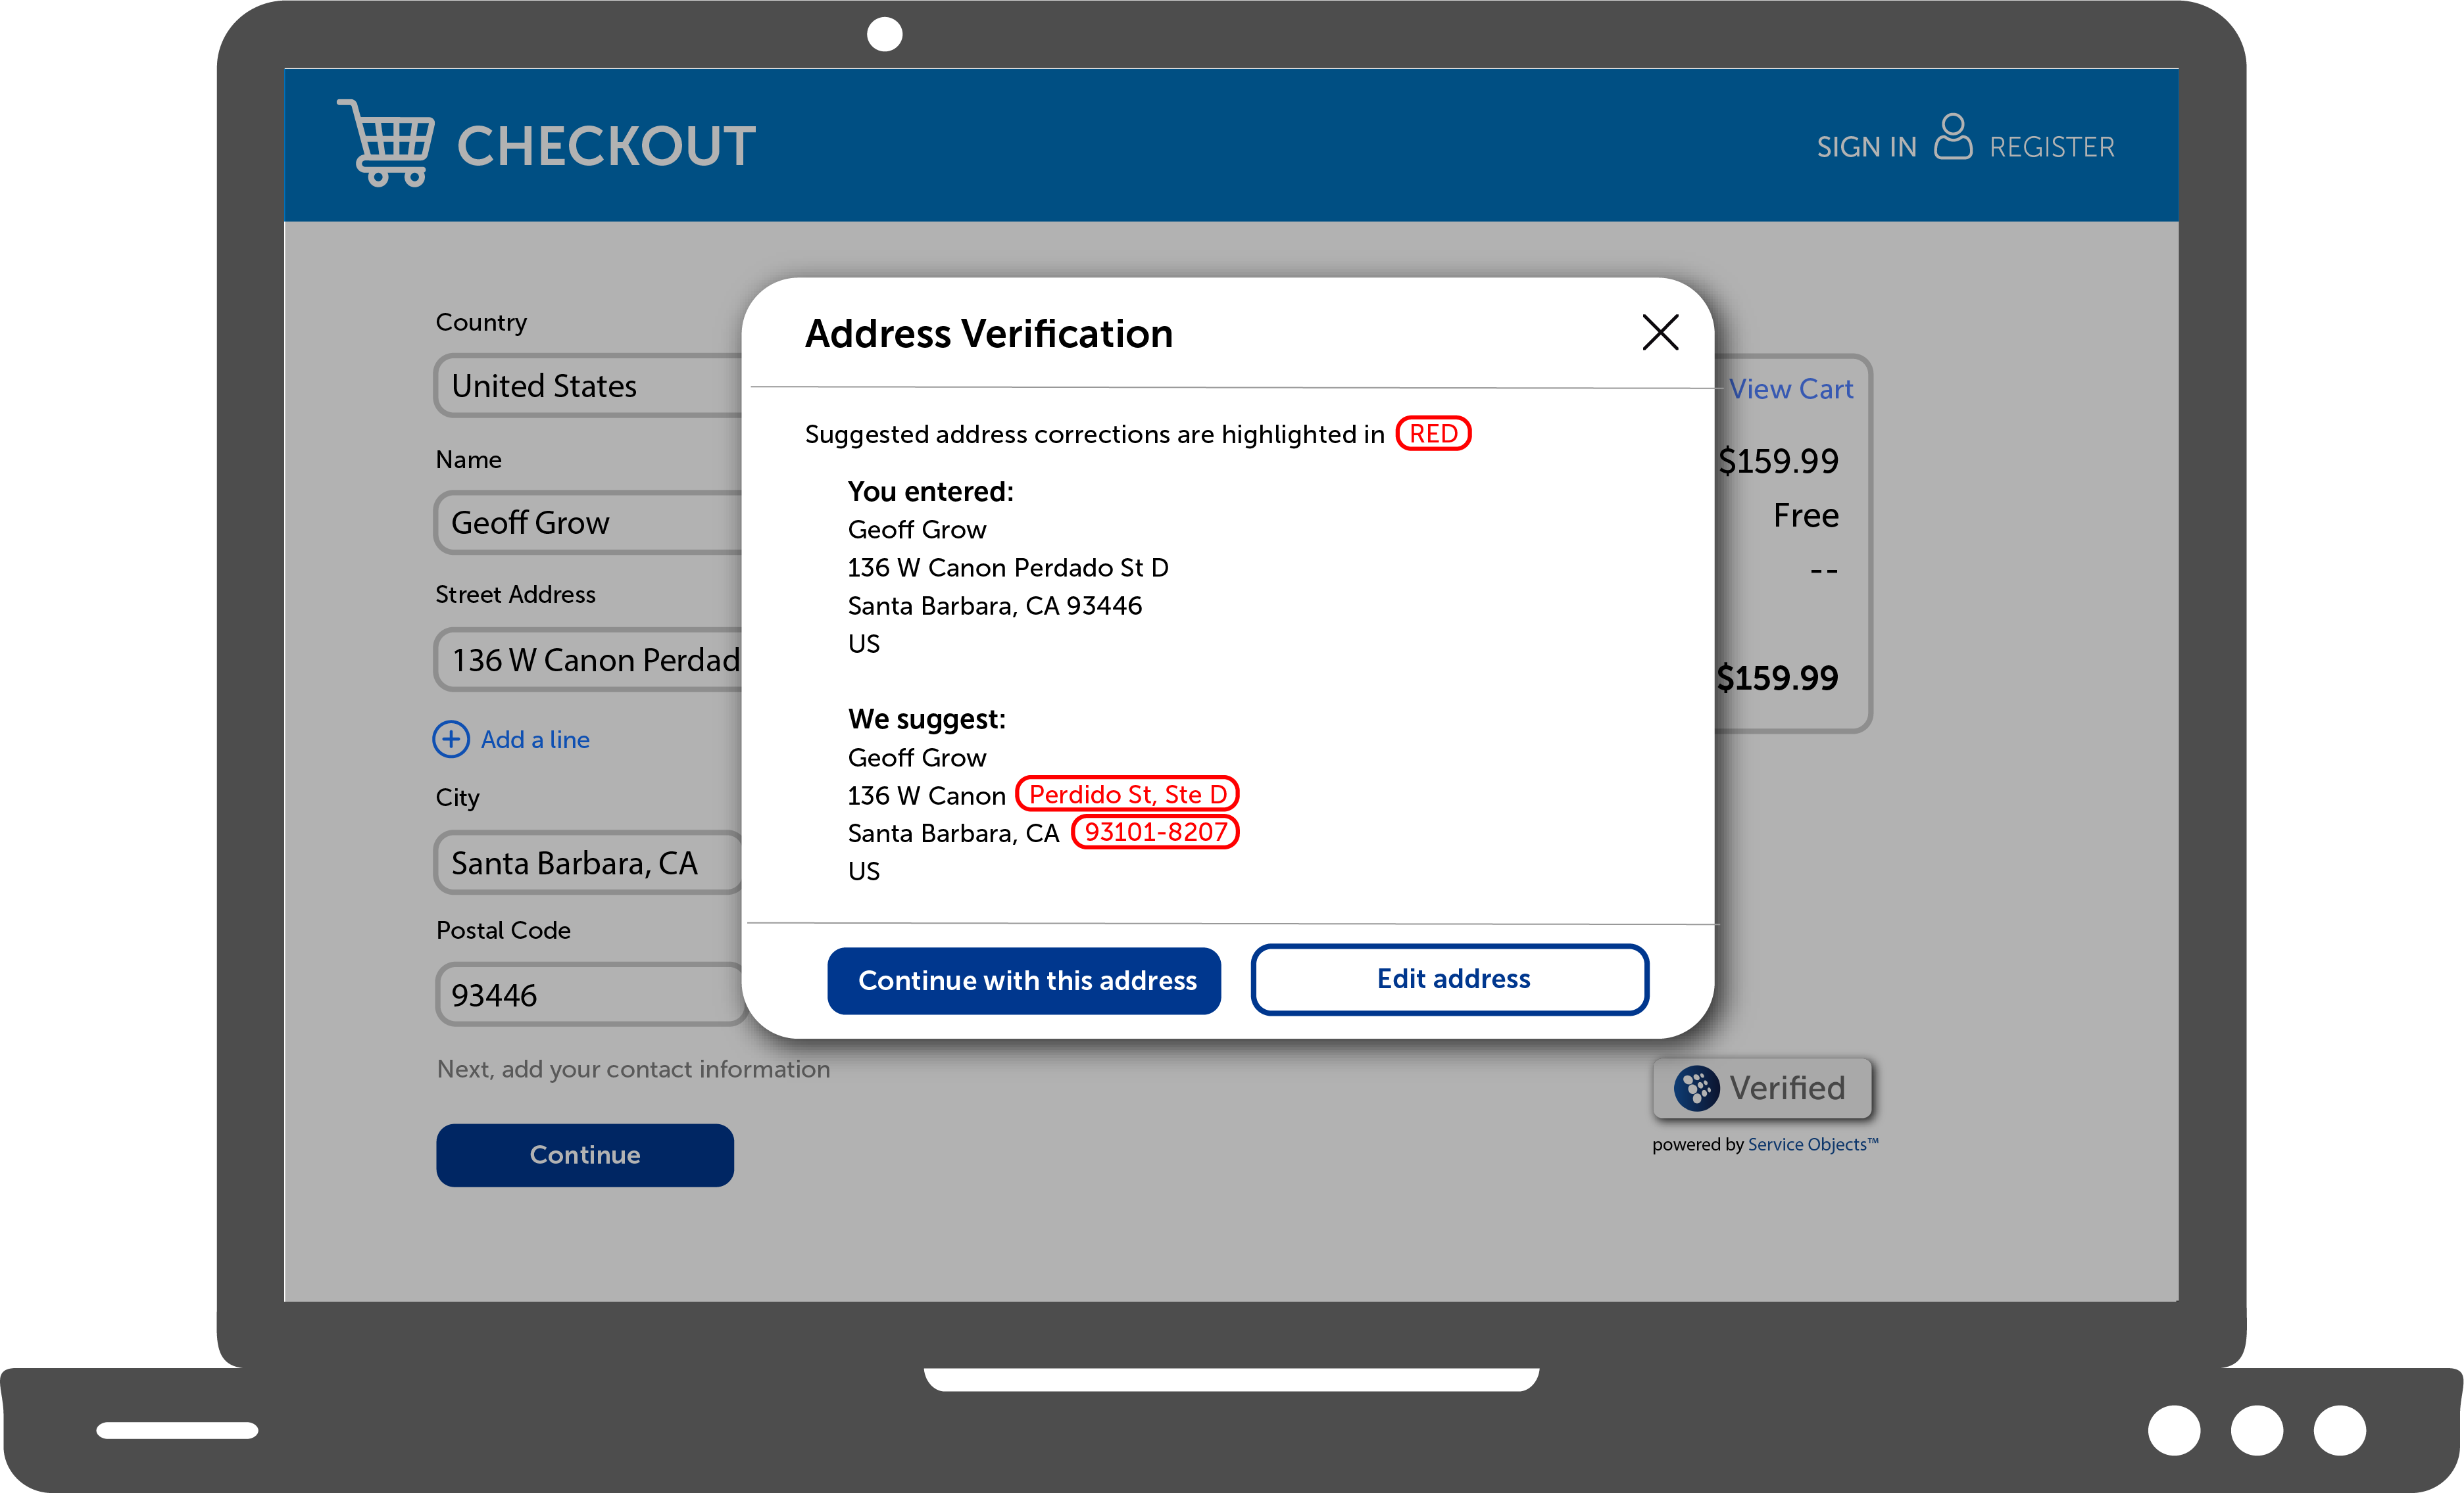Close the Address Verification dialog
The image size is (2464, 1493).
(1660, 332)
